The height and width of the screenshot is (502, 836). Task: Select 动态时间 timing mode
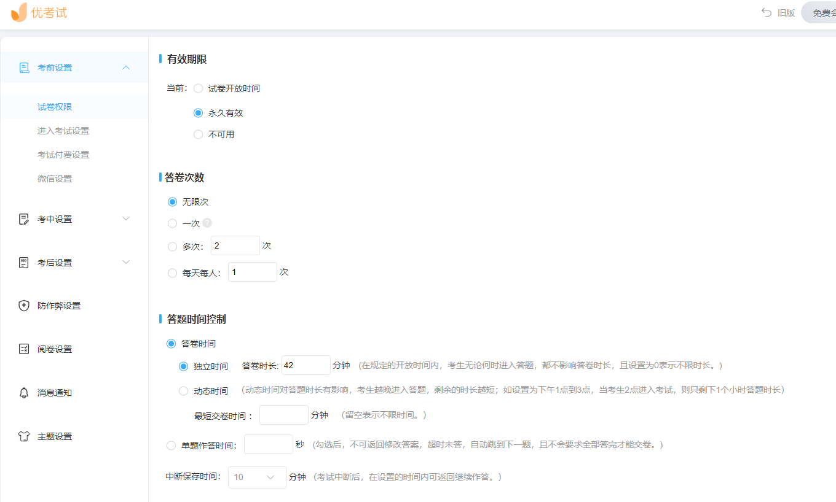tap(183, 391)
